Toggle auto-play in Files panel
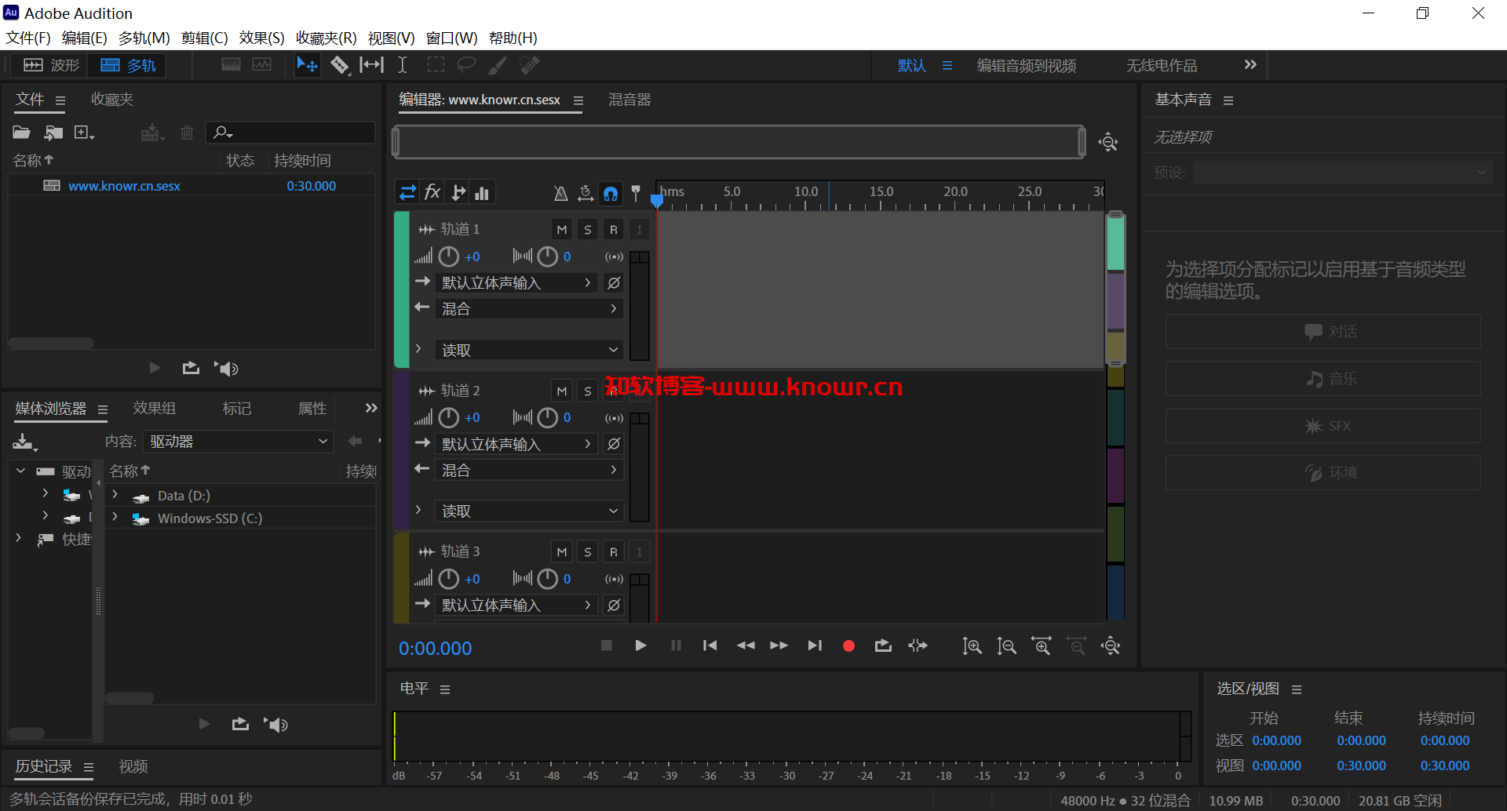1507x811 pixels. tap(227, 368)
